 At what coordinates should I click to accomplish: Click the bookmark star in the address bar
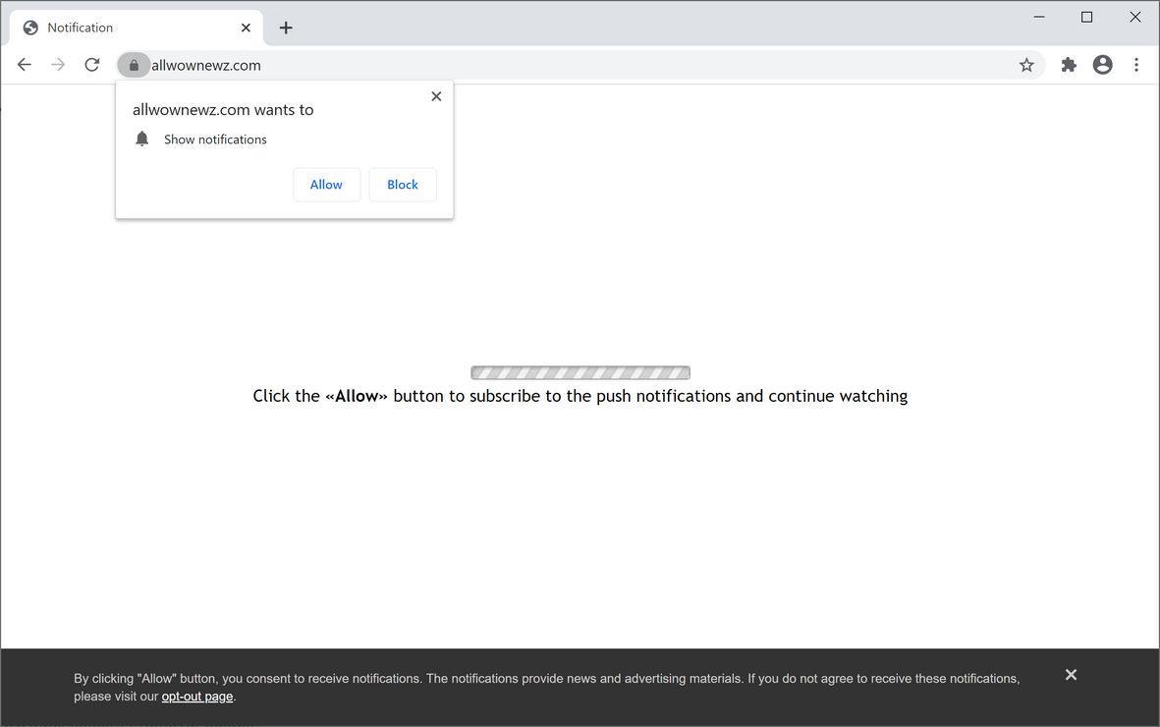1025,64
